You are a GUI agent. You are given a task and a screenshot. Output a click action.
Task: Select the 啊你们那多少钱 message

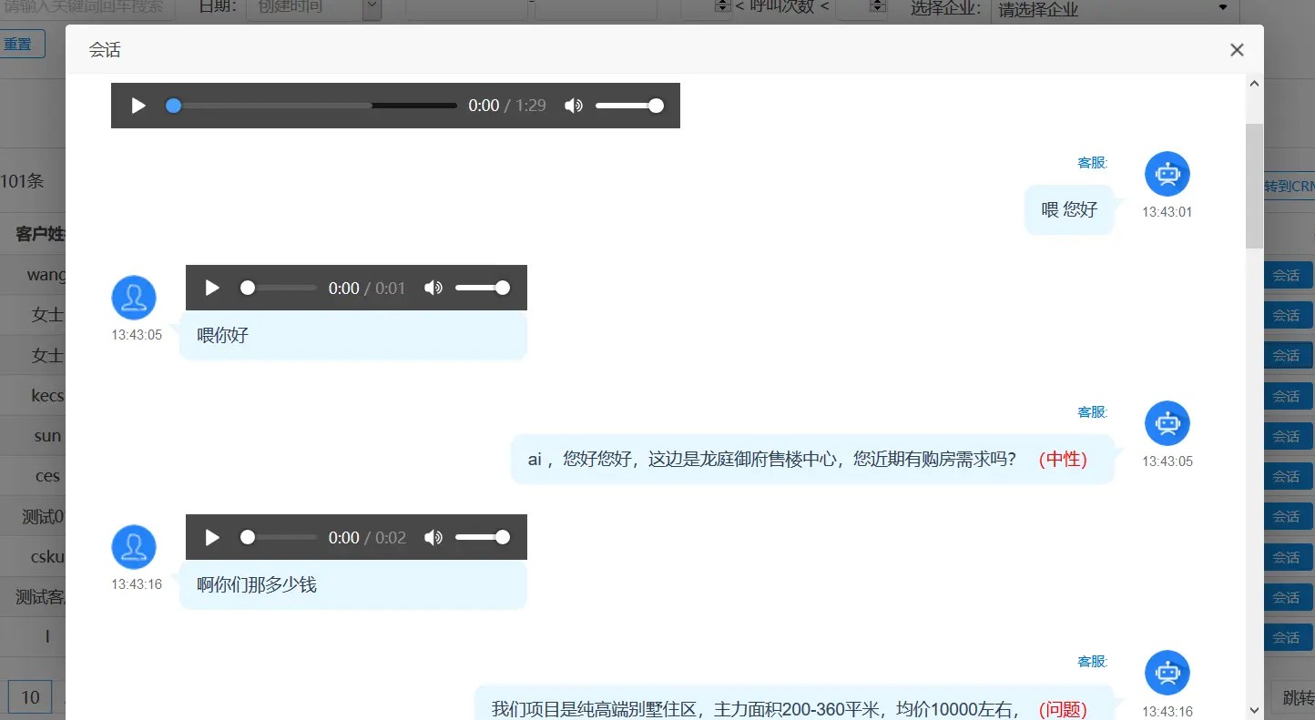(353, 584)
